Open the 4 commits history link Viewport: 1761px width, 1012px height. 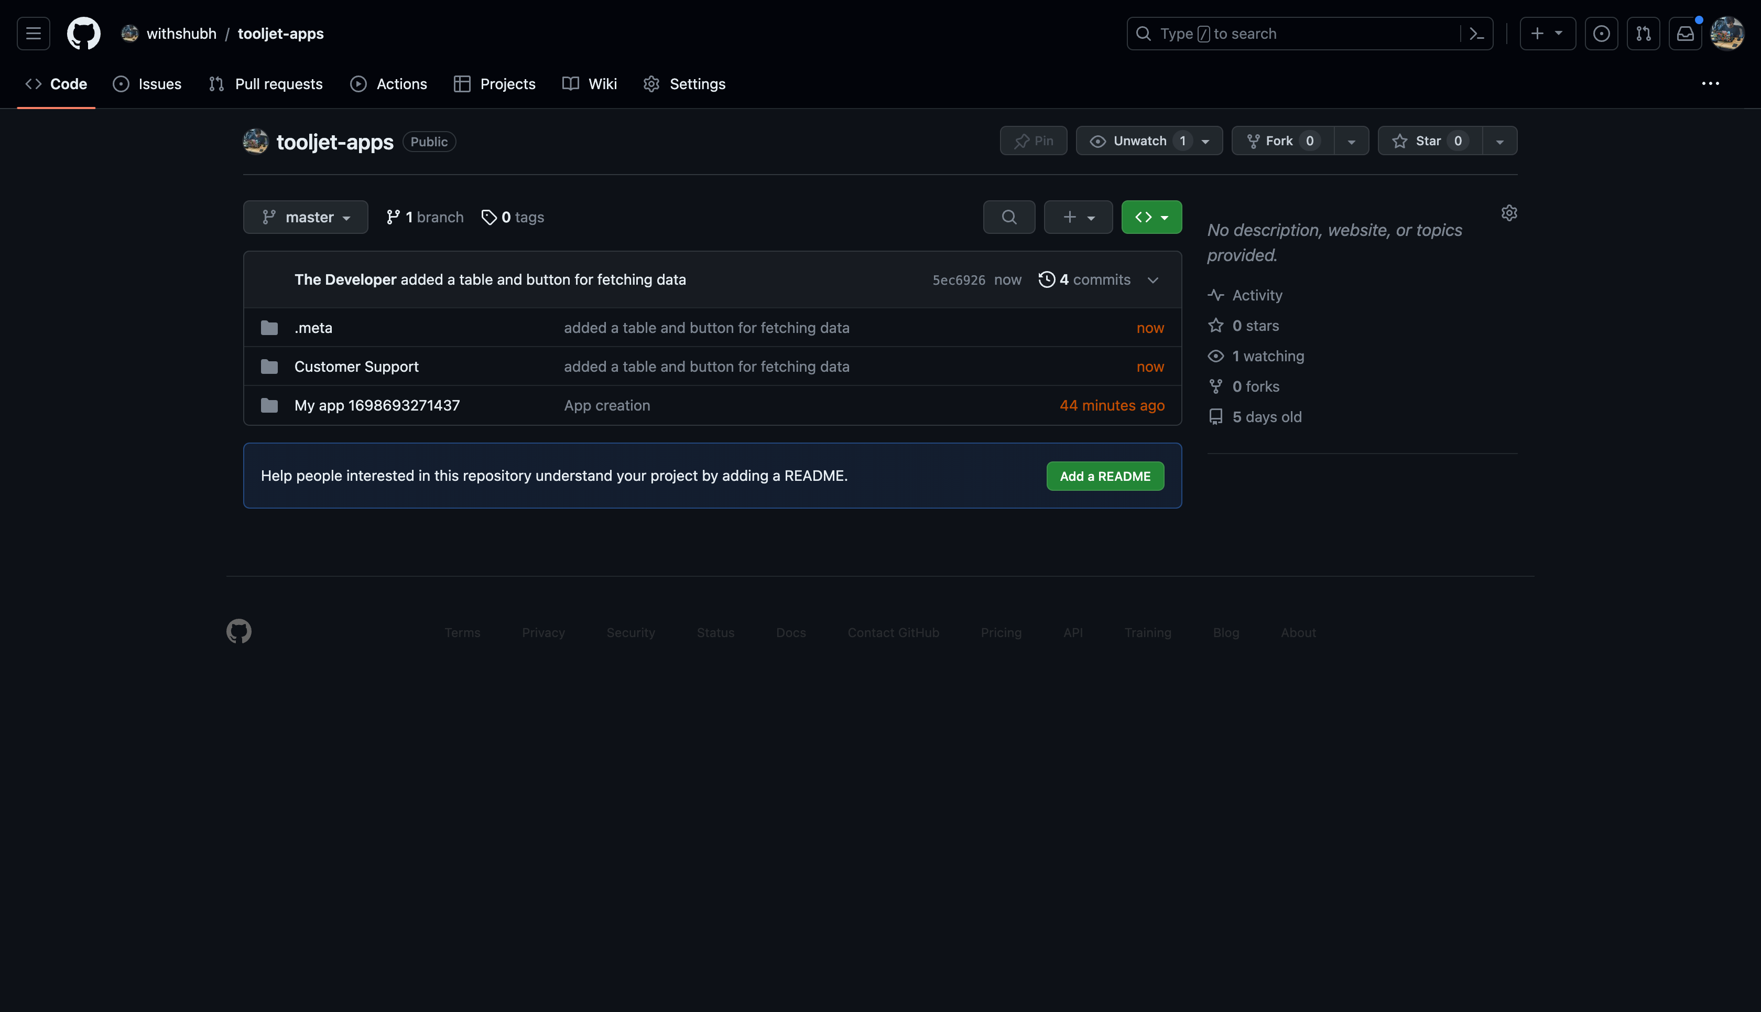coord(1085,279)
